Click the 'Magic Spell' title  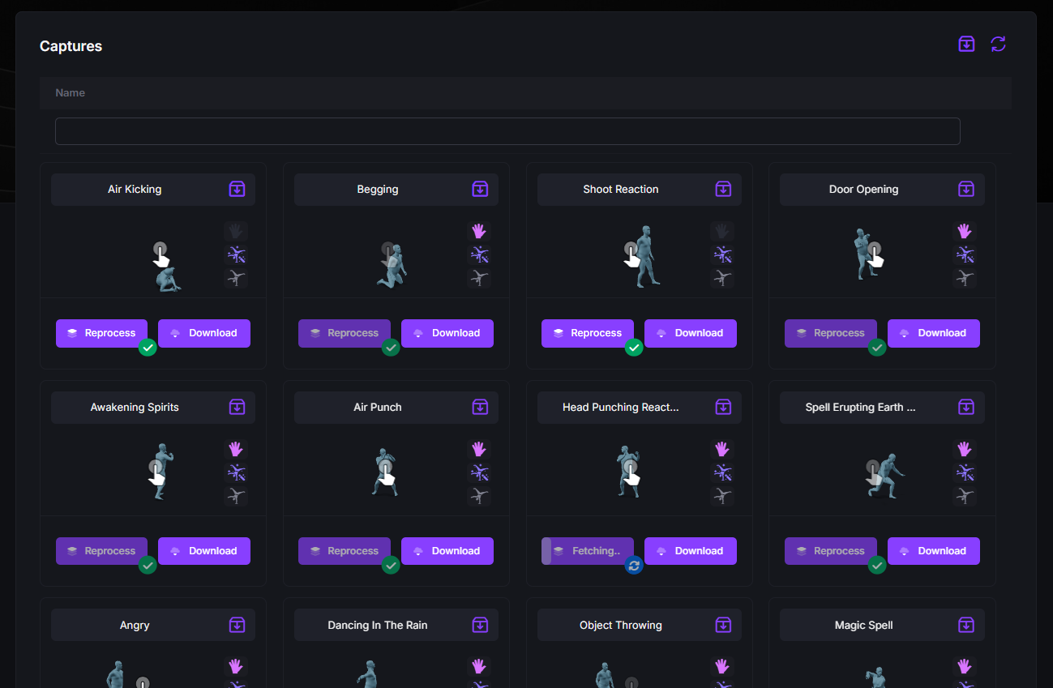[864, 625]
